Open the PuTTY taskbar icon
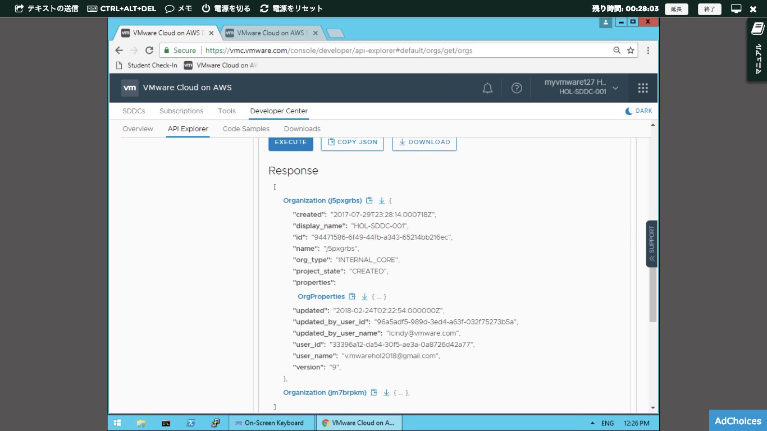767x431 pixels. [215, 423]
